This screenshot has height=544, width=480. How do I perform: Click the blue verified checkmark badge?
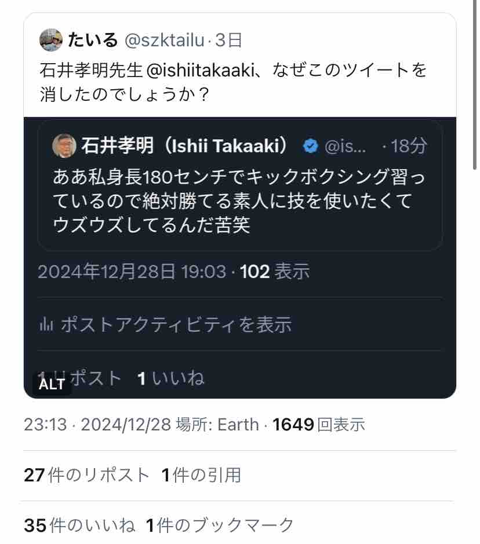(311, 146)
